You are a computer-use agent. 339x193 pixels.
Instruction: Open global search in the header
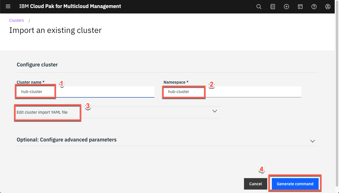(x=259, y=6)
